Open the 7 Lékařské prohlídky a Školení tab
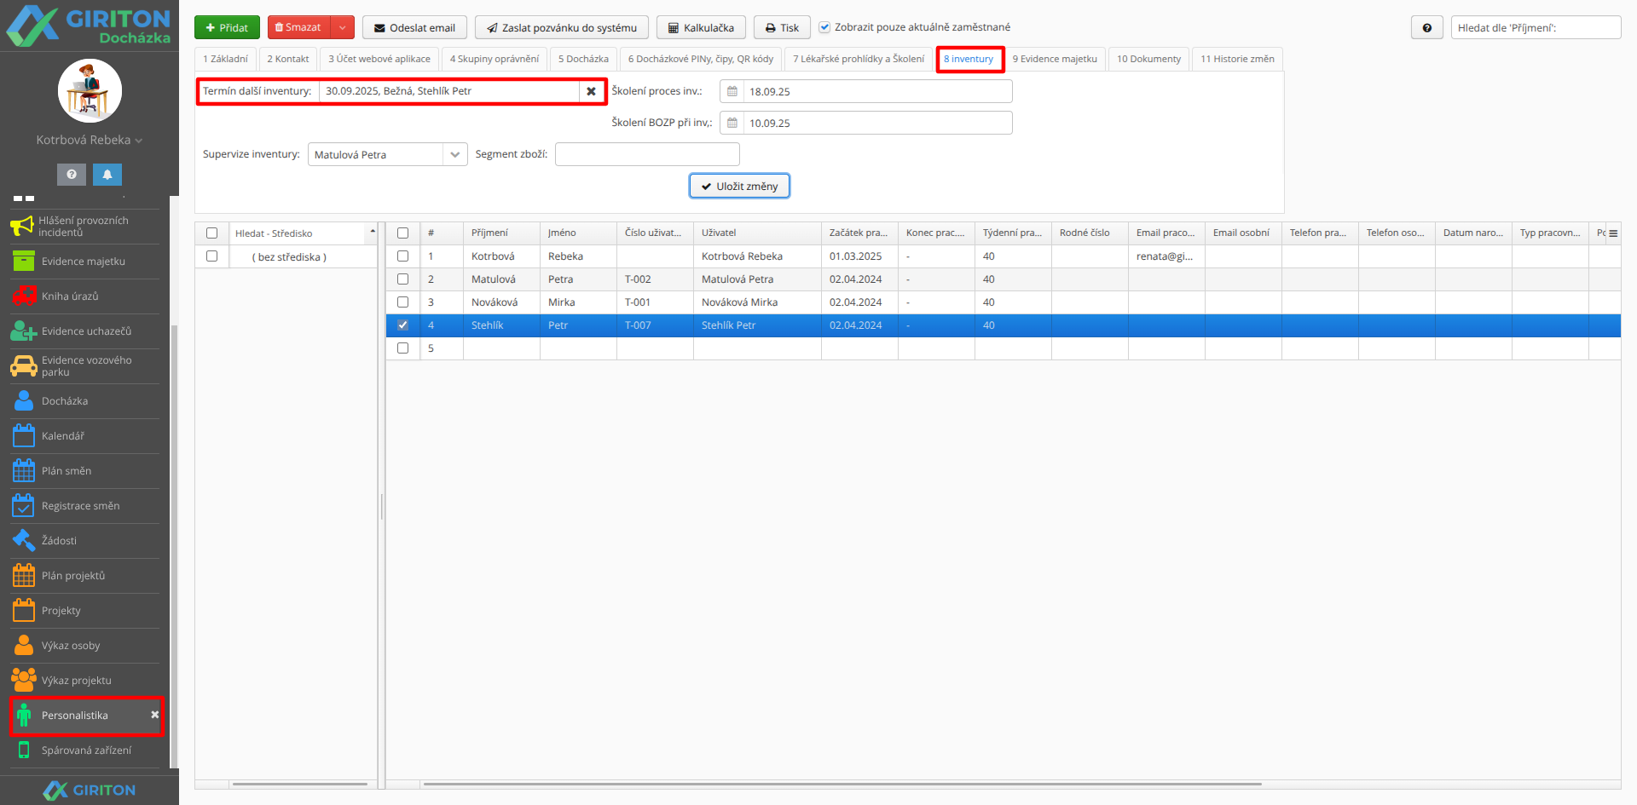The image size is (1637, 805). pyautogui.click(x=859, y=59)
